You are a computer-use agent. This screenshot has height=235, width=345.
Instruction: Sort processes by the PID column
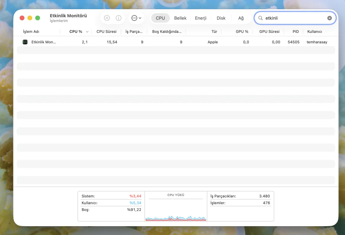point(295,31)
